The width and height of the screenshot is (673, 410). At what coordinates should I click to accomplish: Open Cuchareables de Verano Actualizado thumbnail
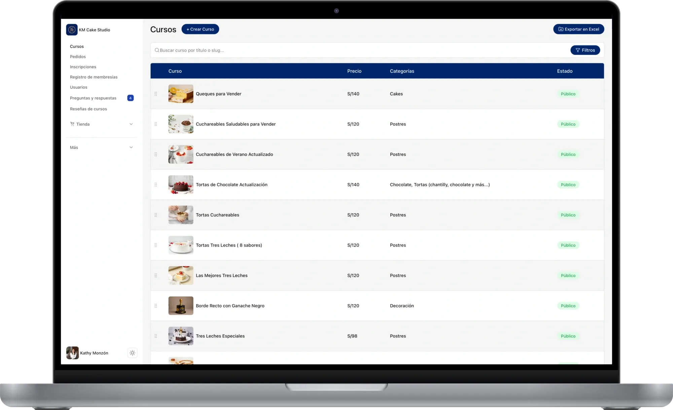click(x=181, y=154)
